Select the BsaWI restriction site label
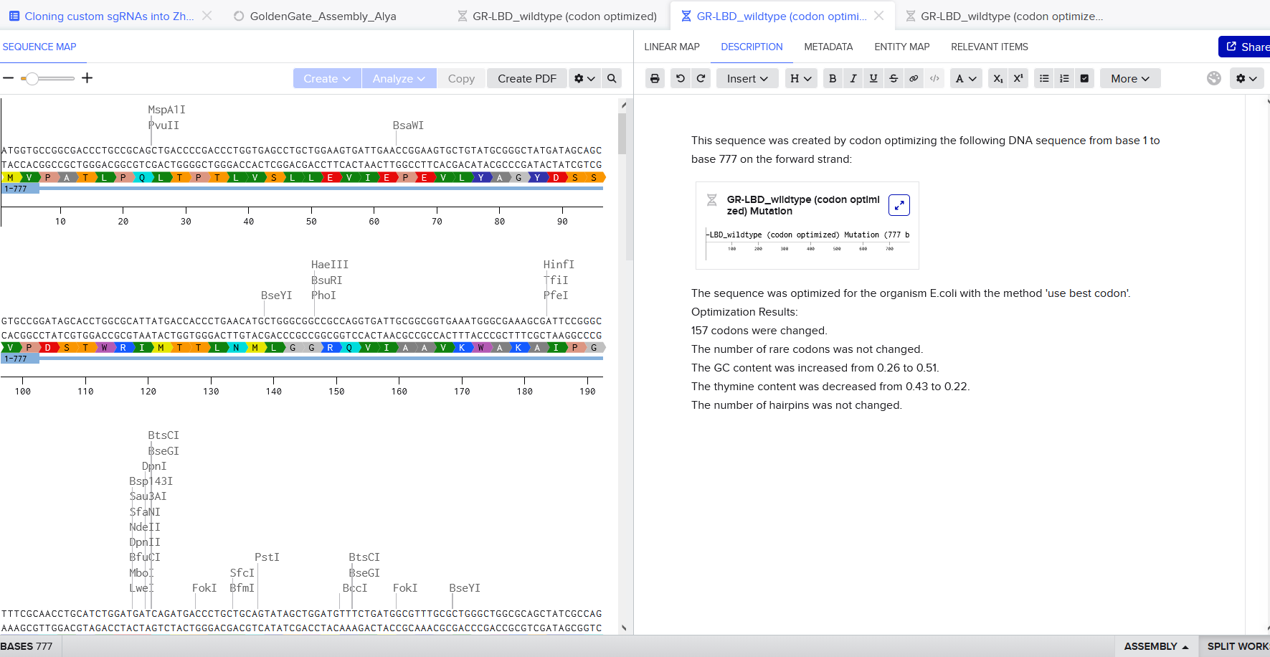 tap(408, 126)
